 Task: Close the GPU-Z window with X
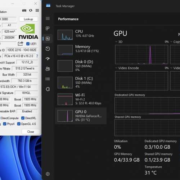click(36, 4)
